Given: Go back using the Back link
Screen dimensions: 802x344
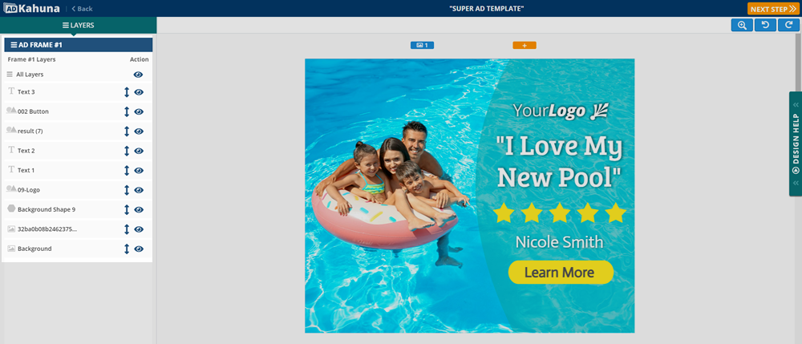Looking at the screenshot, I should pos(82,9).
